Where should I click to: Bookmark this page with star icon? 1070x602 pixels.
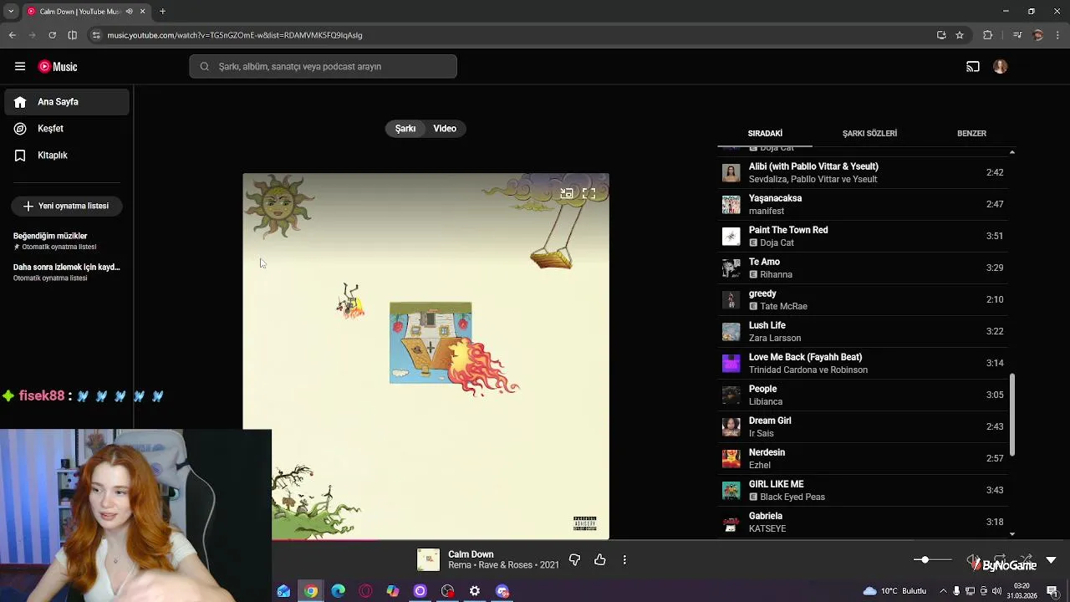[x=960, y=35]
